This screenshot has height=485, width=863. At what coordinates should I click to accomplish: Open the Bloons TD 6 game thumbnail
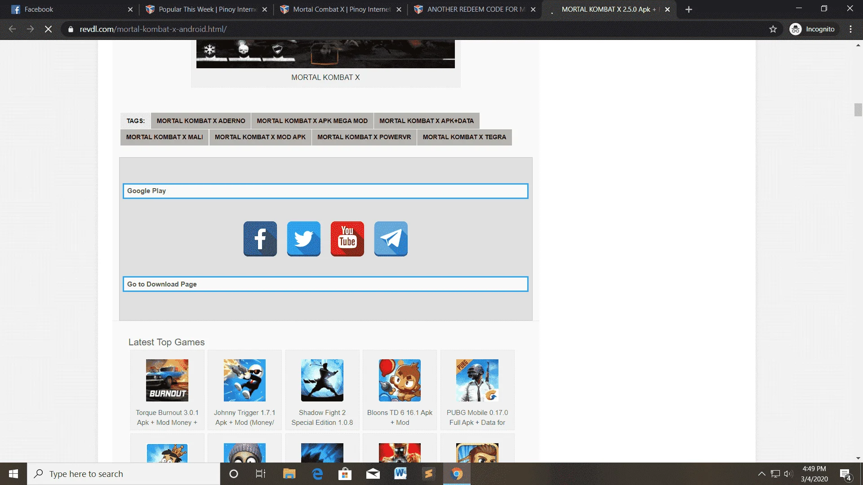coord(400,380)
